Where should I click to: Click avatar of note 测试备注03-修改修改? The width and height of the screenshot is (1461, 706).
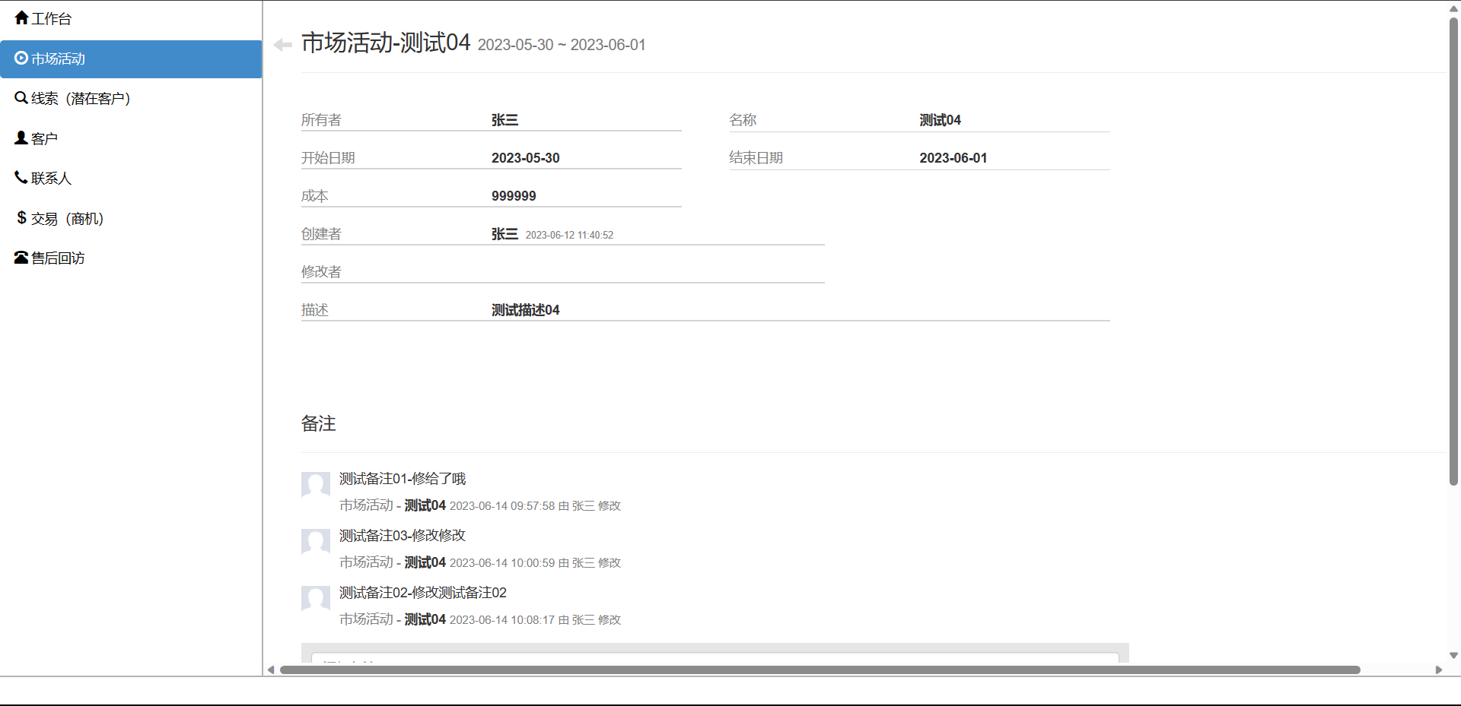316,543
